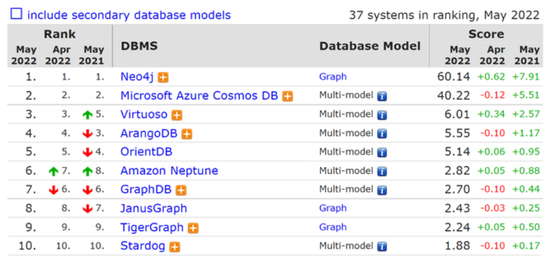
Task: Click the include secondary database models text link
Action: click(129, 15)
